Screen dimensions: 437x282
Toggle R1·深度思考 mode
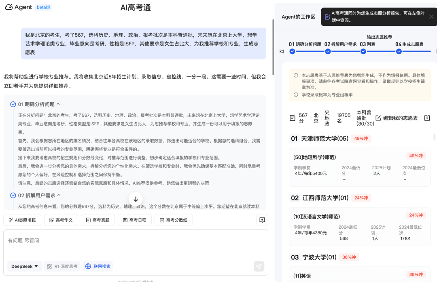(x=62, y=266)
